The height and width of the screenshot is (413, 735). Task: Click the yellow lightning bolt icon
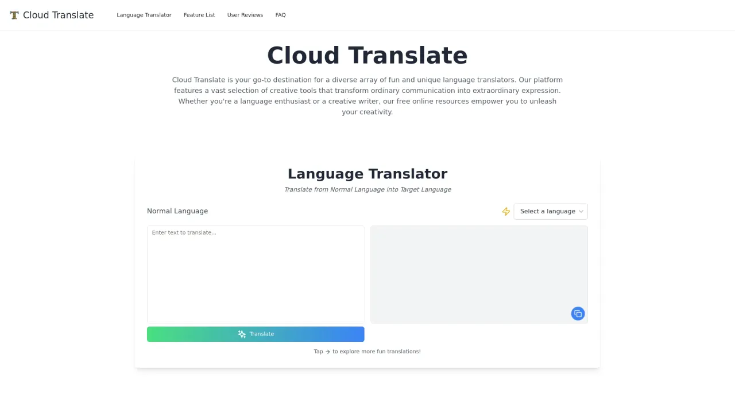point(506,212)
